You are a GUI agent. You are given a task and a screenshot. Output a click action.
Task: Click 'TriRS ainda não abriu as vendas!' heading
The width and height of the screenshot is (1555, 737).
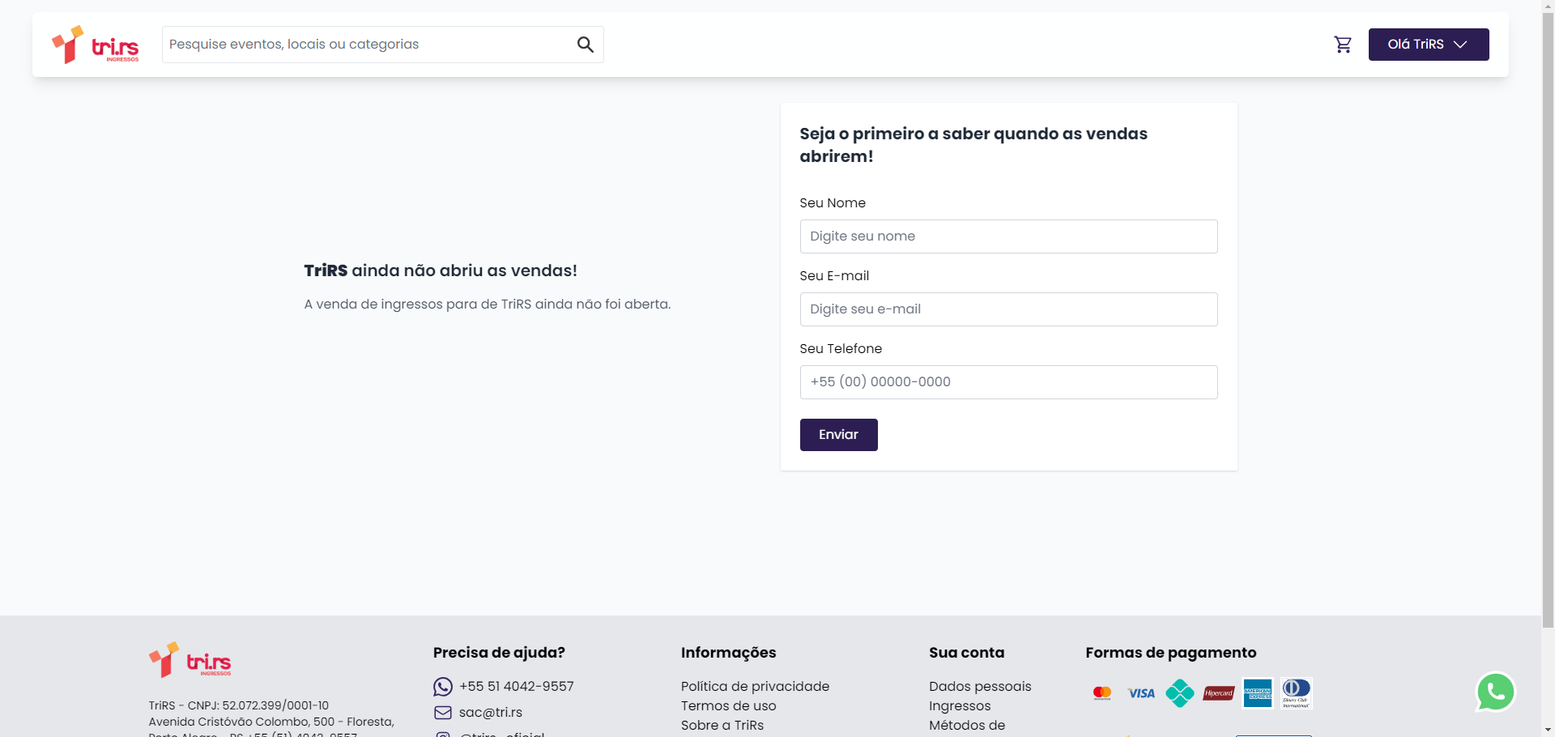point(441,271)
